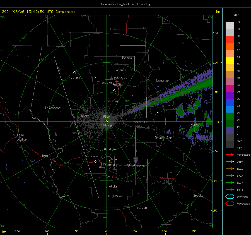Click the cyan 27ZW arrow legend icon
The image size is (251, 235).
point(230,176)
